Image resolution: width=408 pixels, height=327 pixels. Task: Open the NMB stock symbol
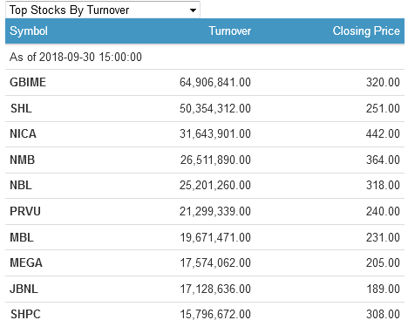23,160
